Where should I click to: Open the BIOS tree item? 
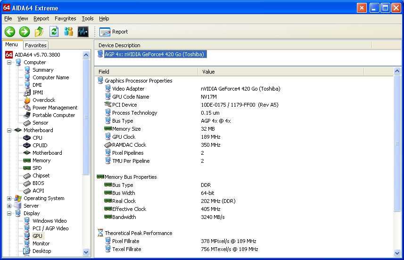(38, 183)
